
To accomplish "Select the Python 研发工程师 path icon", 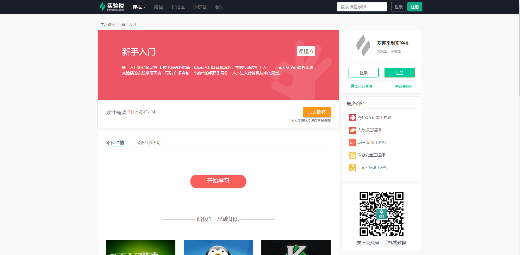I will [353, 117].
